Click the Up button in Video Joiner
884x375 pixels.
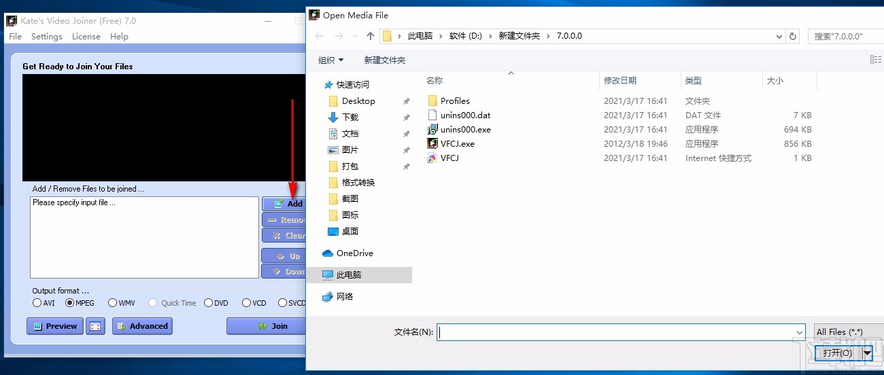(284, 256)
